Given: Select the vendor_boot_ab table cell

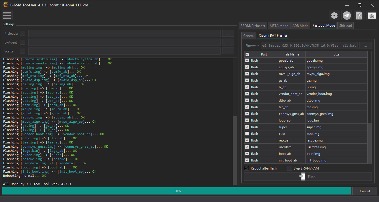Looking at the screenshot, I should (292, 94).
